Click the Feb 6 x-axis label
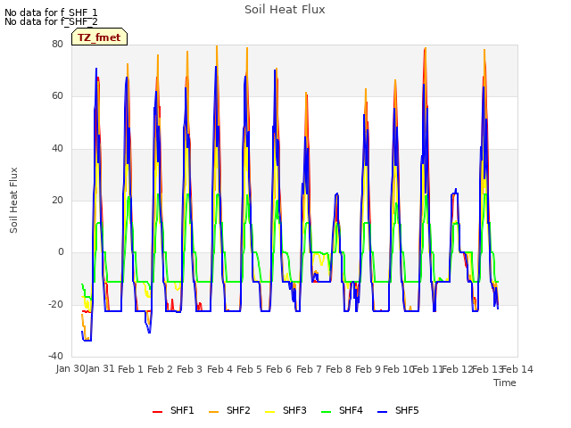571x428 pixels. click(x=278, y=369)
